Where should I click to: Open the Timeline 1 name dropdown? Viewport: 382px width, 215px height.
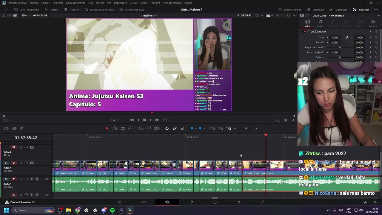149,16
